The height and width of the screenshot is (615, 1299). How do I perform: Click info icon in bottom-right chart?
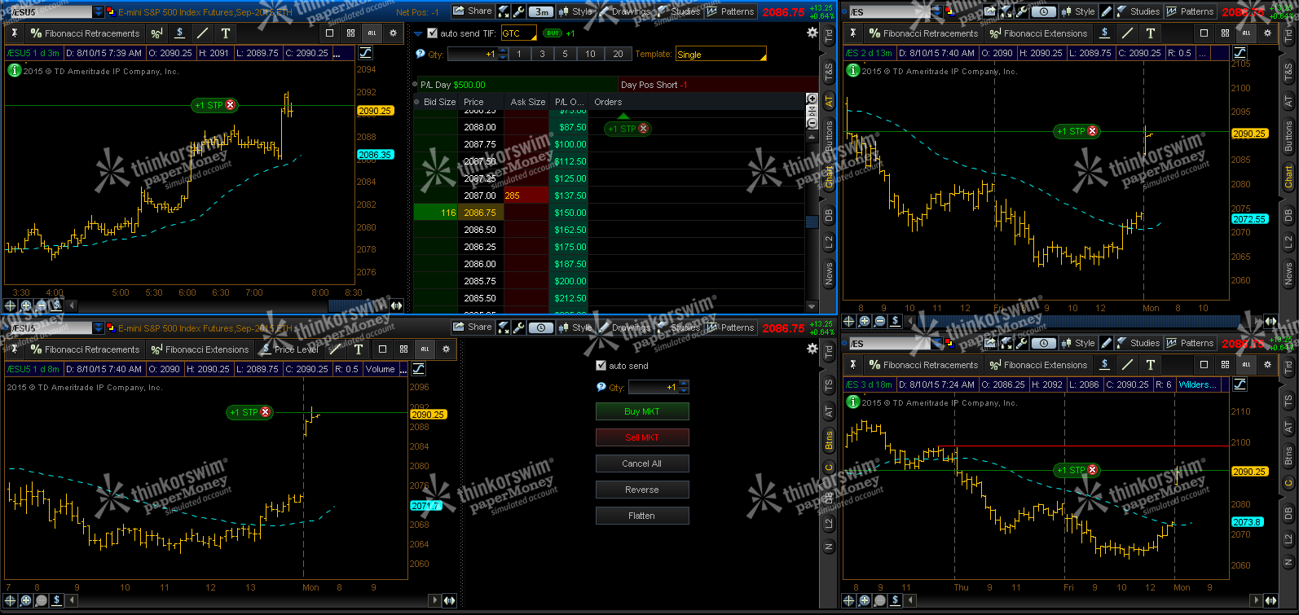pyautogui.click(x=852, y=402)
